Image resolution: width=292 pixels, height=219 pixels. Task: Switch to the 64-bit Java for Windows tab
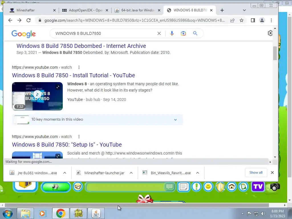coord(136,10)
